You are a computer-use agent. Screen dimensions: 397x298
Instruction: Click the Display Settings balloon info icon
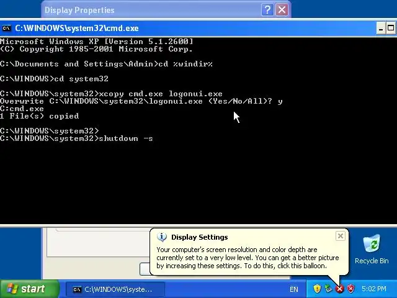click(x=162, y=237)
